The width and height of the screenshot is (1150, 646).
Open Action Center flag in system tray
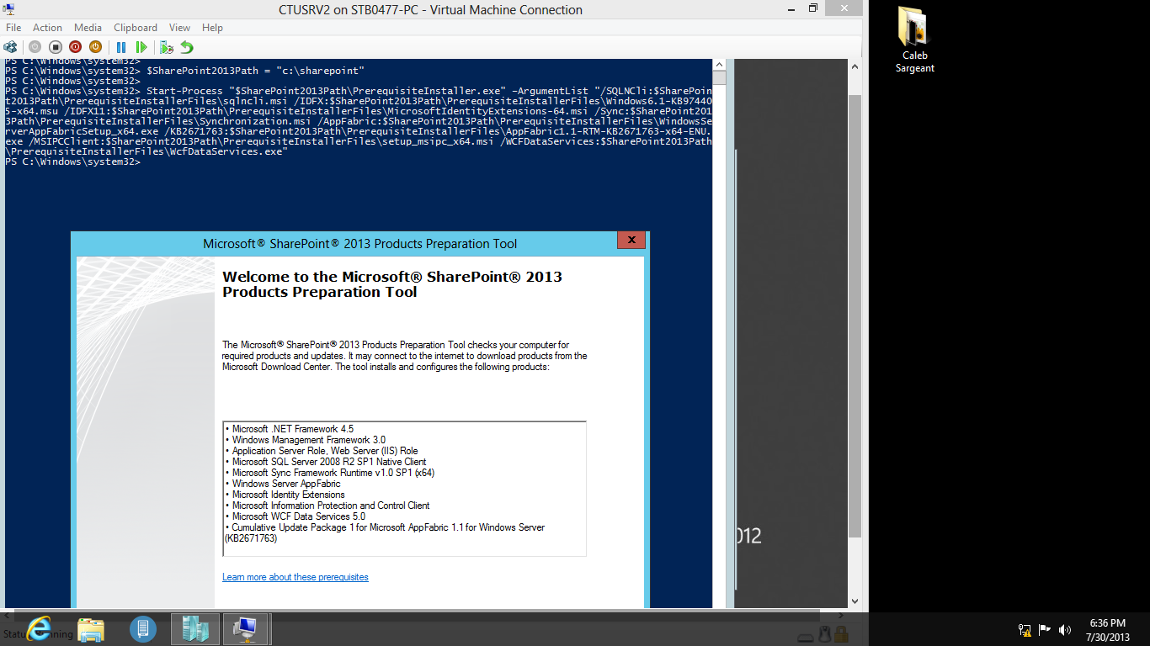(1045, 629)
